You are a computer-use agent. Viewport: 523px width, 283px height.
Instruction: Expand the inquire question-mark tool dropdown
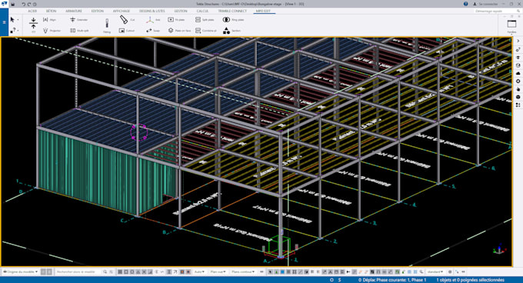(18, 31)
